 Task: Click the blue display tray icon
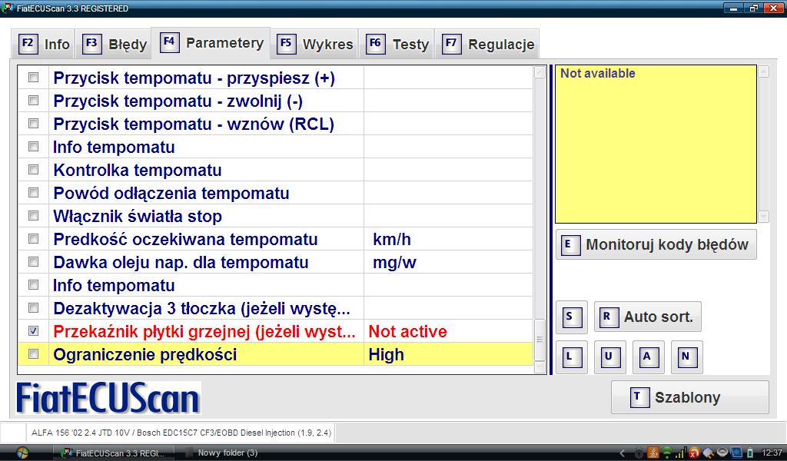pyautogui.click(x=737, y=453)
